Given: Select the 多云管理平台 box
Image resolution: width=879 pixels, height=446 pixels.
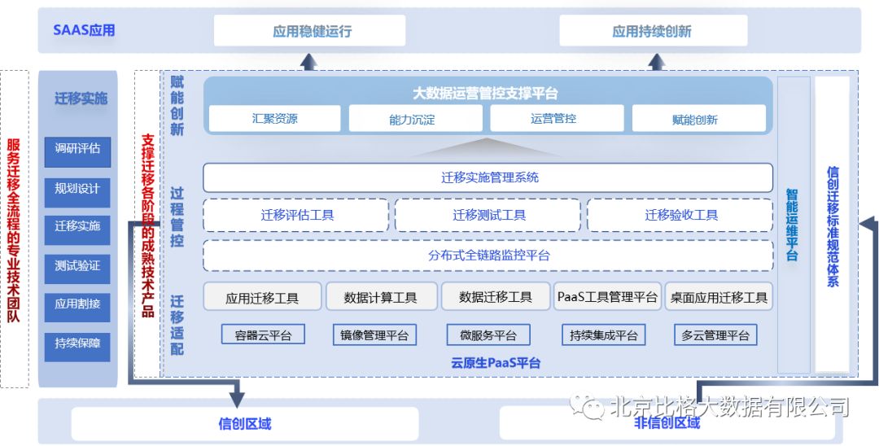Looking at the screenshot, I should pyautogui.click(x=715, y=334).
